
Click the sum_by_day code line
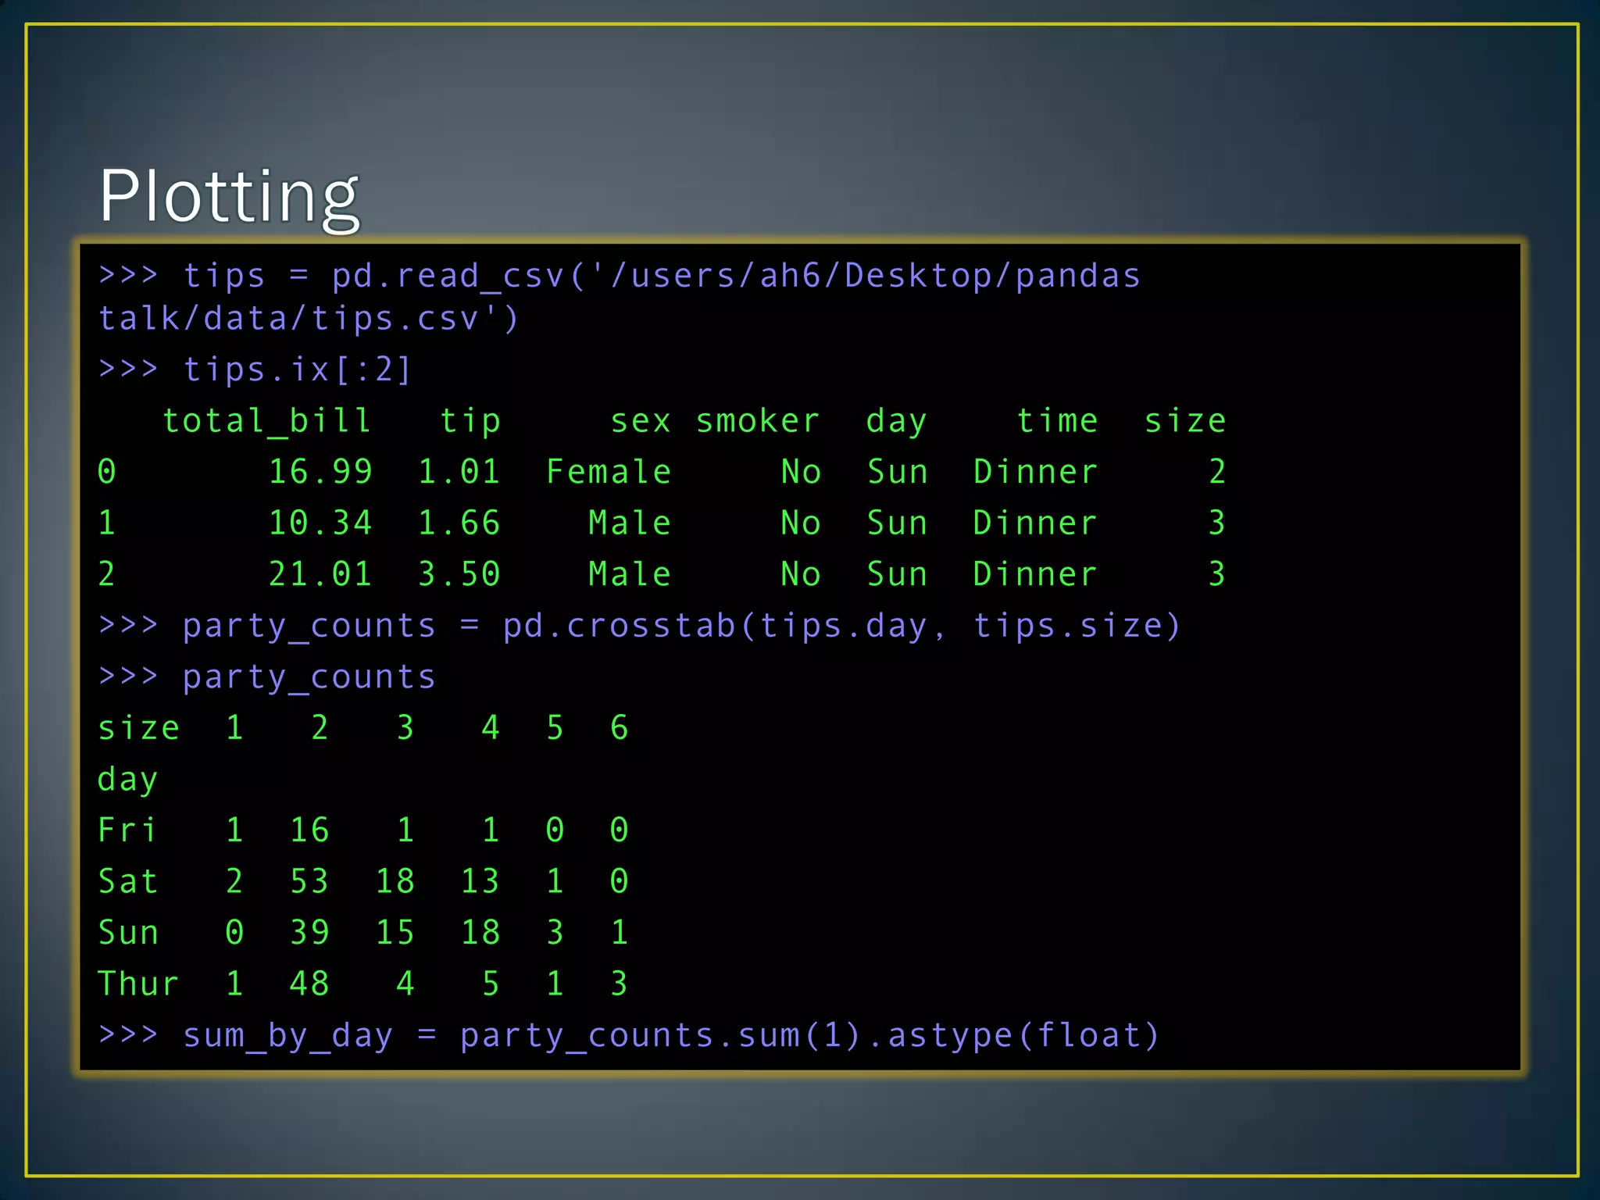629,1035
